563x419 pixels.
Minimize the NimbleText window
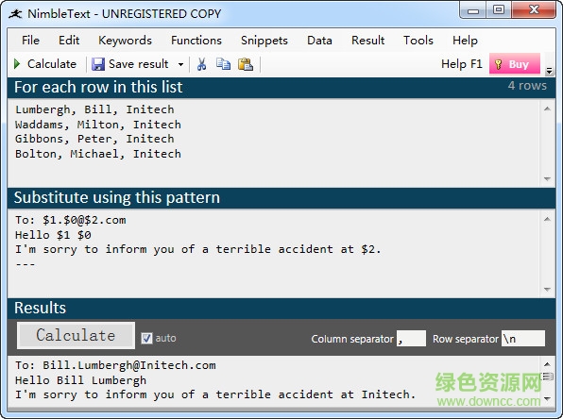tap(473, 10)
